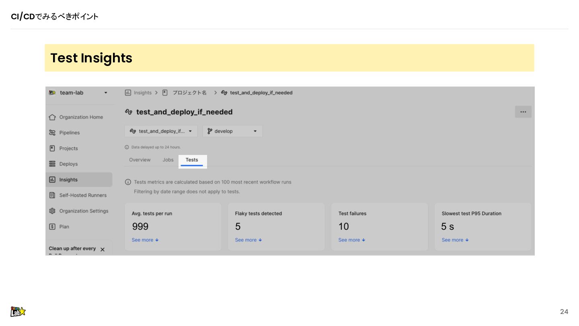Image resolution: width=579 pixels, height=326 pixels.
Task: Click the slide page number 24
Action: click(x=564, y=312)
